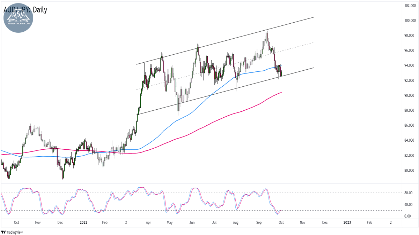Click the thuvientaichinh.com circular logo
The image size is (419, 235).
(x=19, y=18)
